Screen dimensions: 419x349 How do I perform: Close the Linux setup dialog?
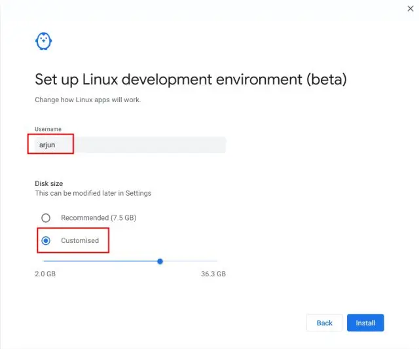pyautogui.click(x=410, y=9)
